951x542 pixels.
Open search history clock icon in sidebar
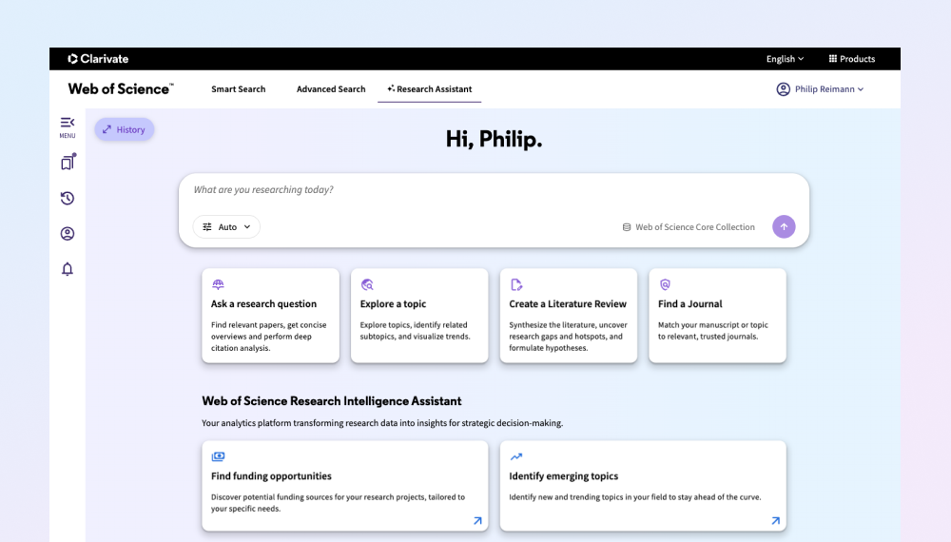[x=68, y=198]
